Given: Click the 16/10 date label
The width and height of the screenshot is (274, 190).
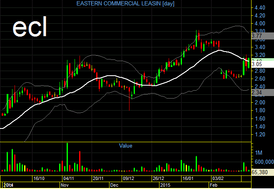Looking at the screenshot, I should pos(39,179).
